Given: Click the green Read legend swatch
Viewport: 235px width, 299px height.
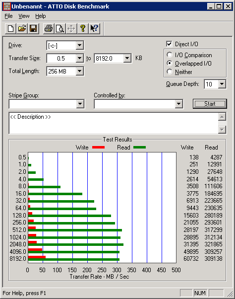Looking at the screenshot, I should 139,147.
